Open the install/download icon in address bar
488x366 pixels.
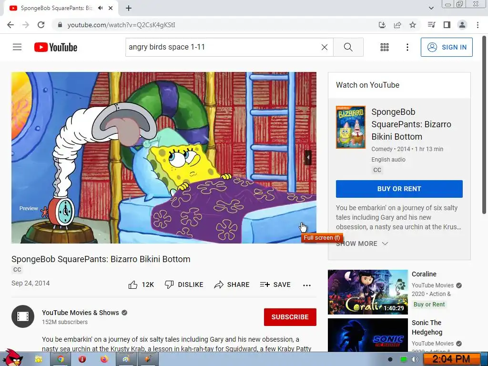[382, 25]
